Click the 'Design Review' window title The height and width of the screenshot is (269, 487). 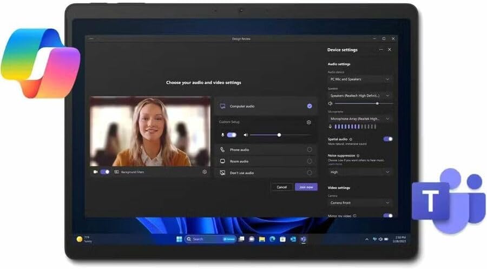tap(241, 39)
